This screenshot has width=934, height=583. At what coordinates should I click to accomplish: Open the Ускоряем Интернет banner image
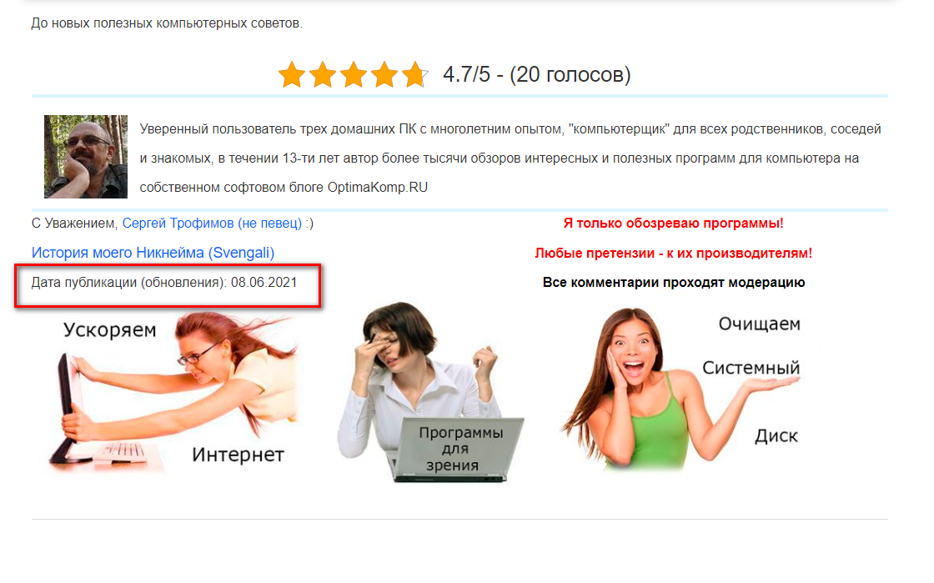pos(173,394)
